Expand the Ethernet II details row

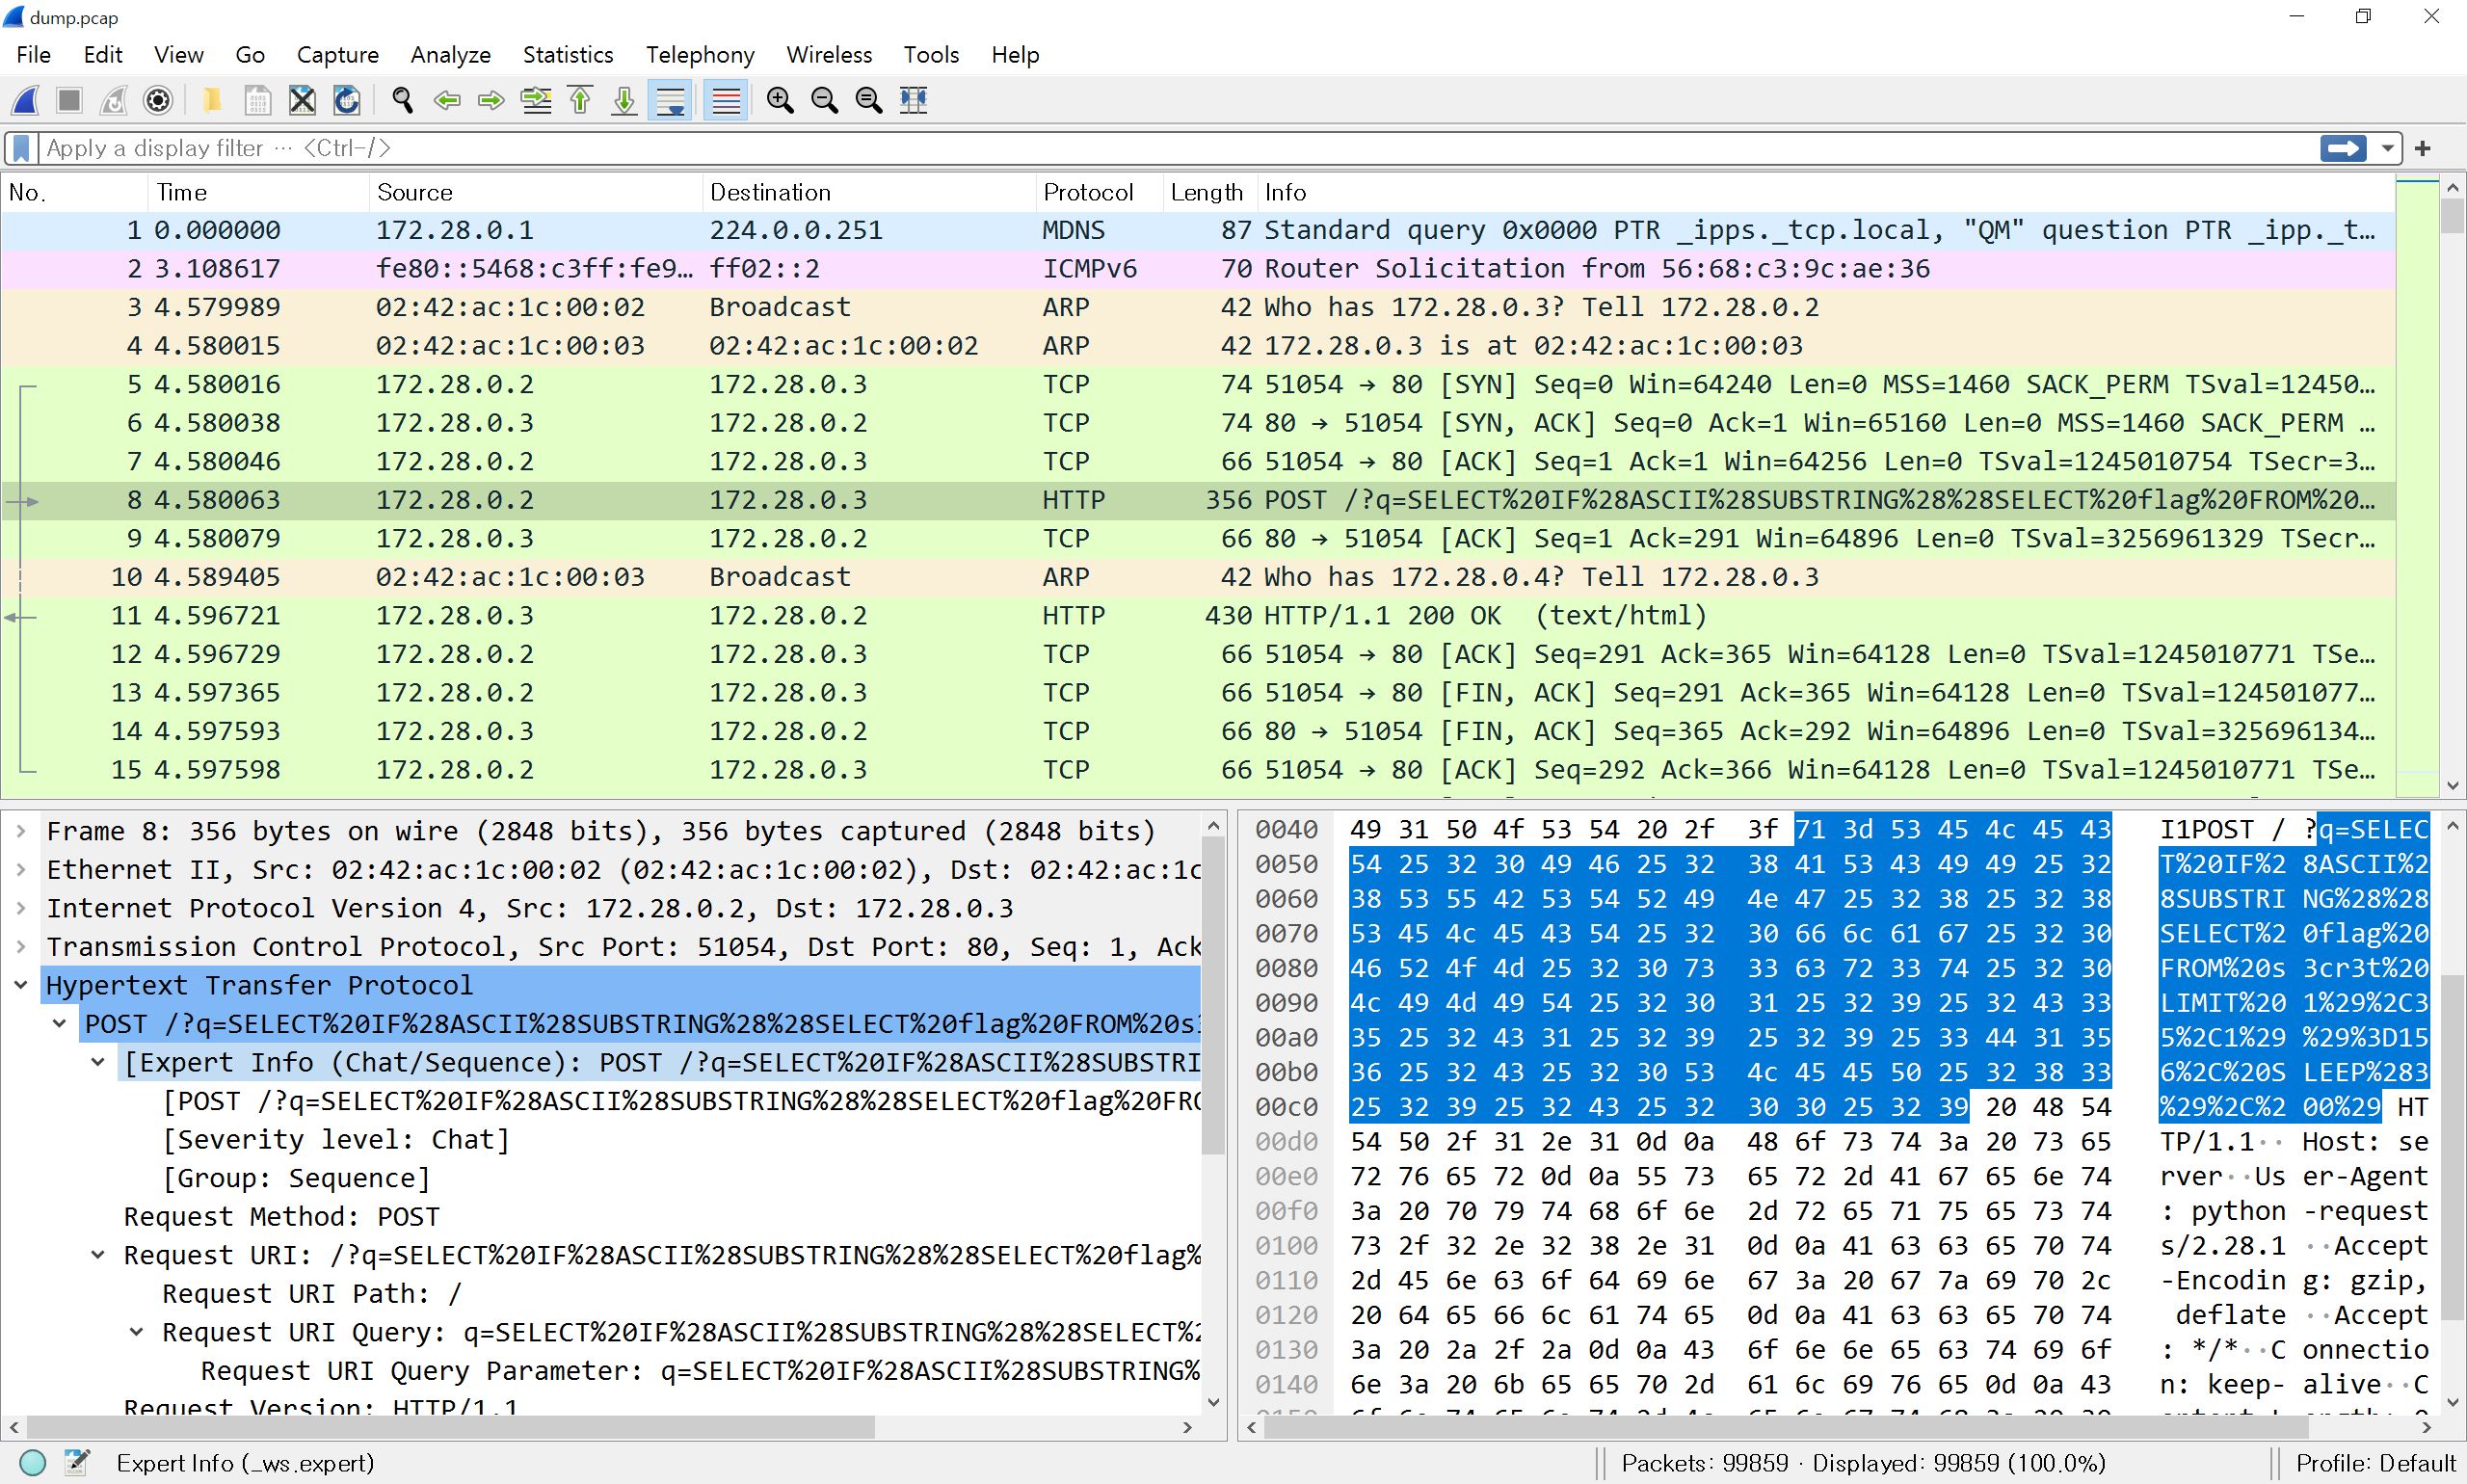(21, 870)
